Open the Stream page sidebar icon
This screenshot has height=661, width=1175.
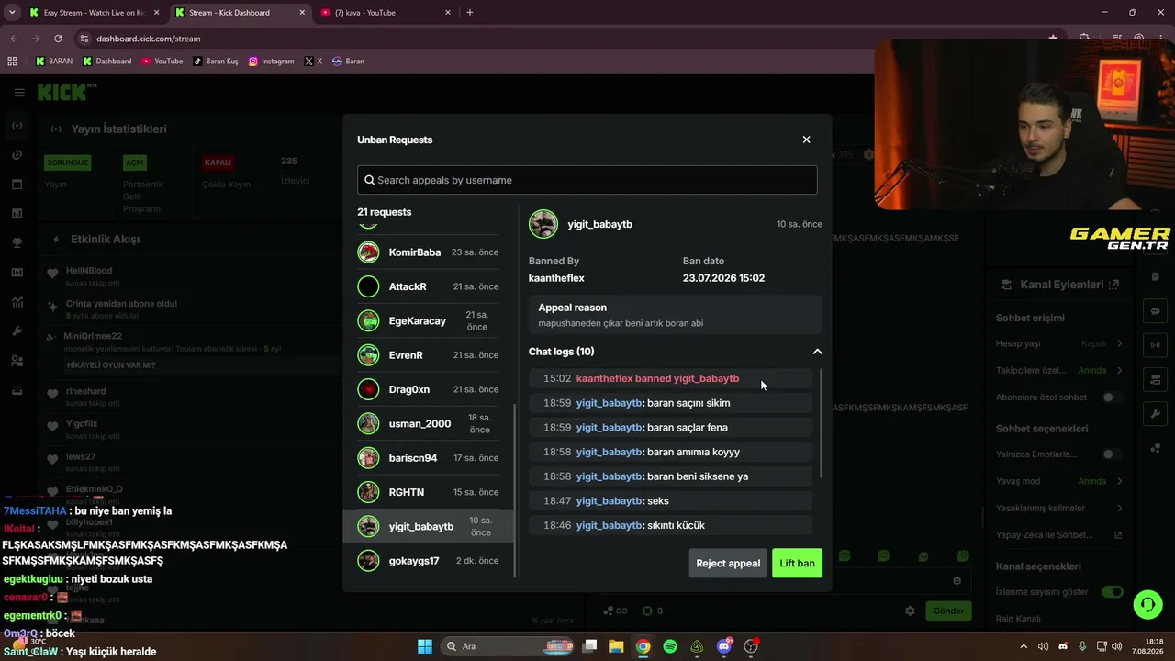pos(17,126)
